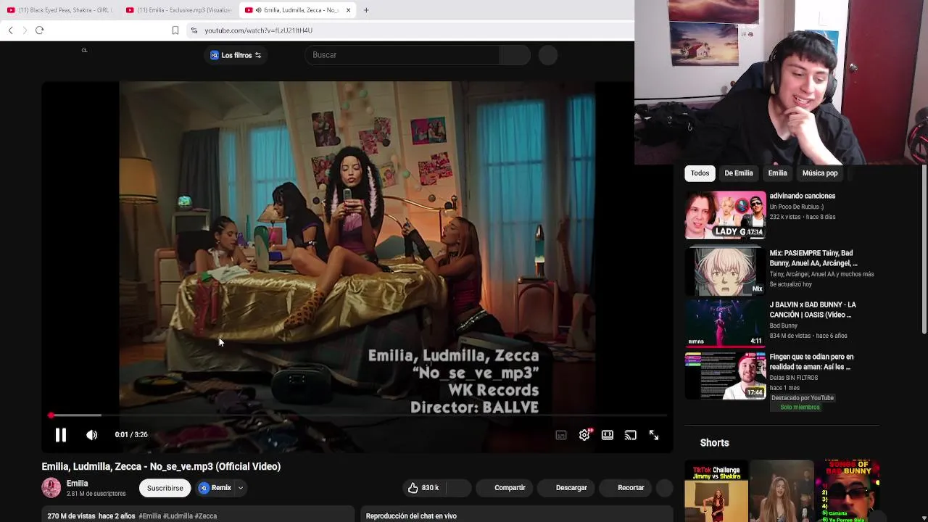
Task: Open Songs of Bad Bunny short
Action: (847, 491)
